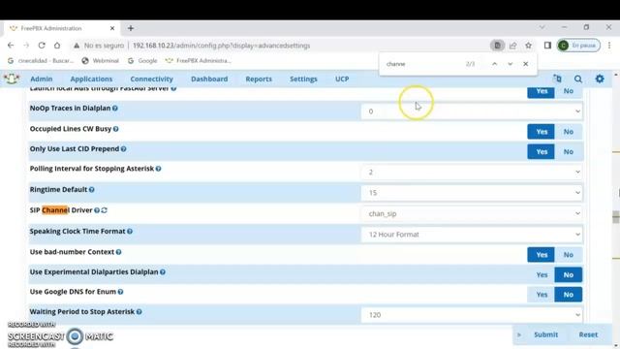Show help for Waiting Period to Stop Asterisk
The image size is (620, 349).
(139, 312)
